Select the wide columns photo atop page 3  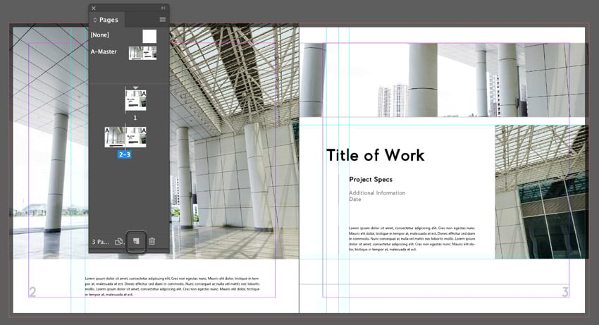coord(443,80)
